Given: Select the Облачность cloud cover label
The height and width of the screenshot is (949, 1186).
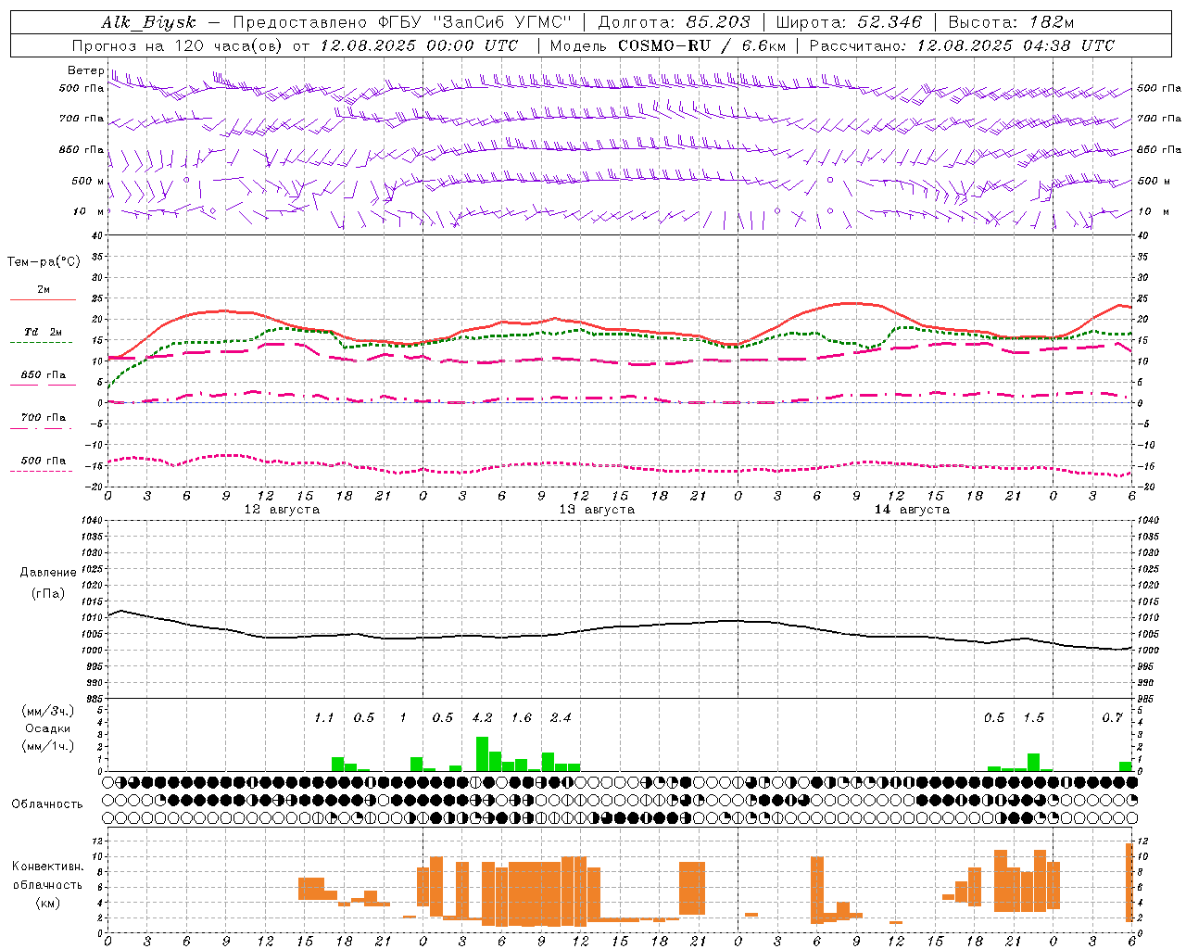Looking at the screenshot, I should [x=47, y=804].
